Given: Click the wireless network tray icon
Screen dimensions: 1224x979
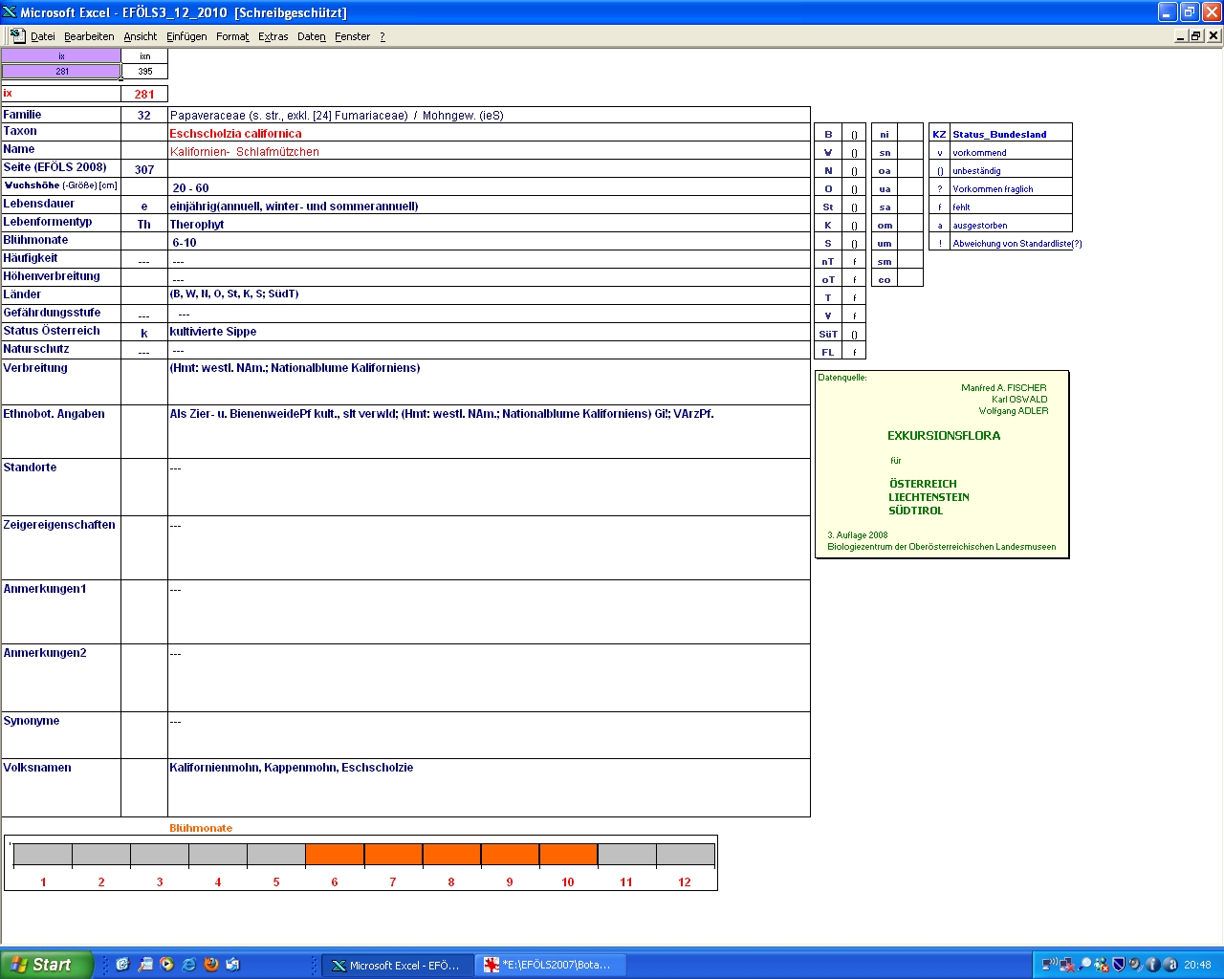Looking at the screenshot, I should tap(1050, 965).
